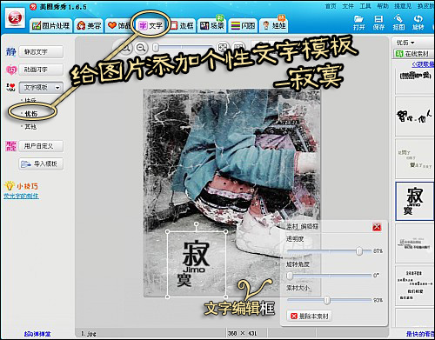Switch to the 美容 (beauty) tab
435x340 pixels.
(89, 25)
